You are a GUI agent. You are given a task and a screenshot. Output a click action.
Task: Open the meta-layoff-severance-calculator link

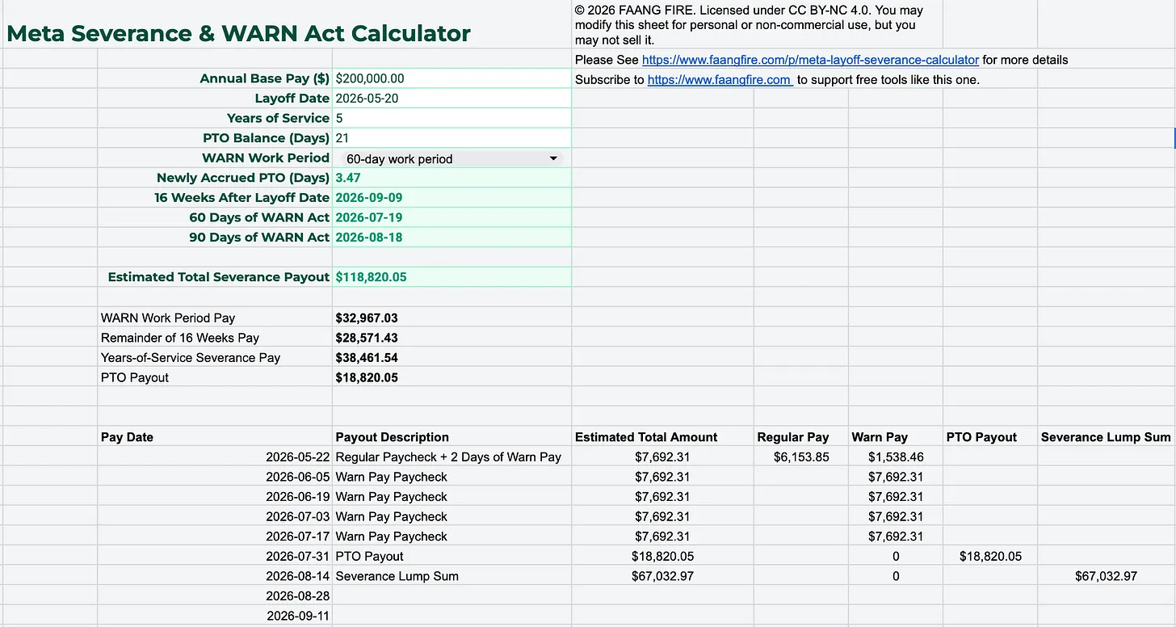tap(810, 60)
